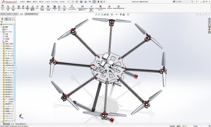Click the Print icon in the top toolbar
The width and height of the screenshot is (211, 127).
(85, 2)
